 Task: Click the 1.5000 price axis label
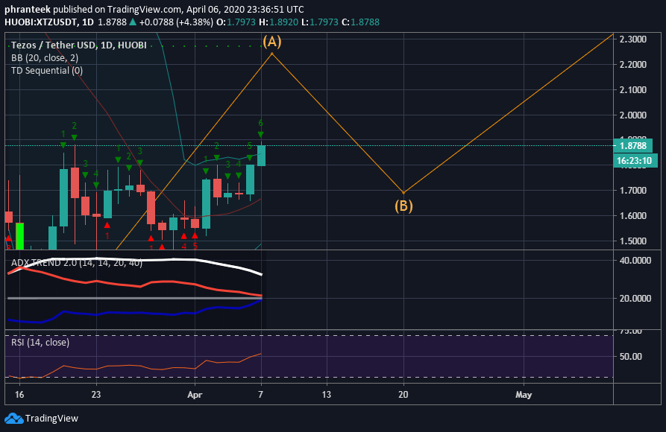click(633, 241)
